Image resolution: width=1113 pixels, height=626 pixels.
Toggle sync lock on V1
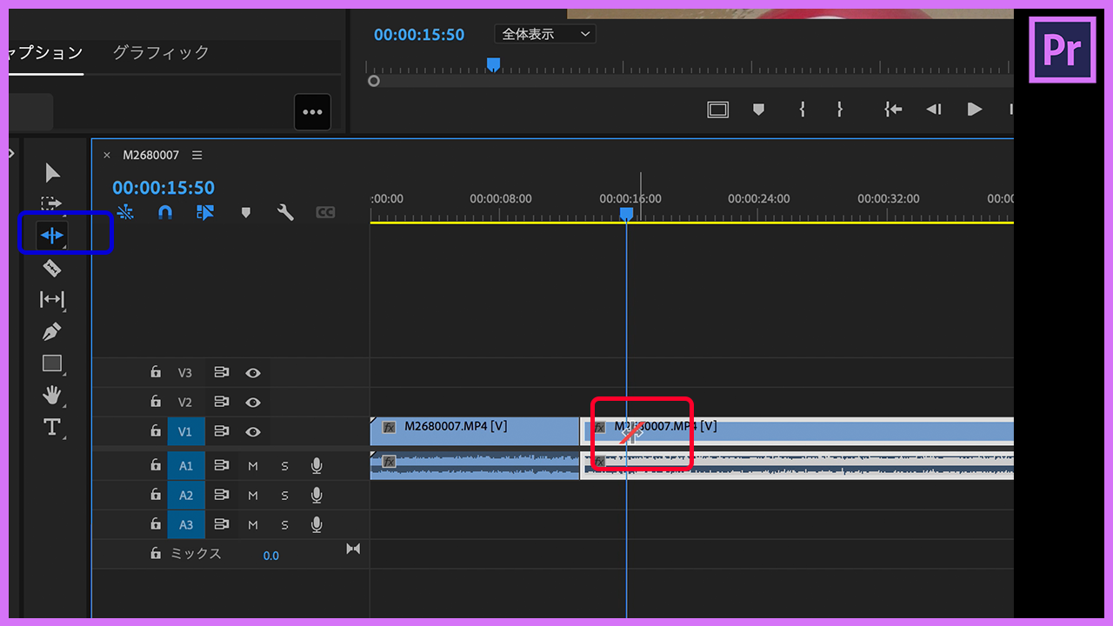[x=222, y=432]
